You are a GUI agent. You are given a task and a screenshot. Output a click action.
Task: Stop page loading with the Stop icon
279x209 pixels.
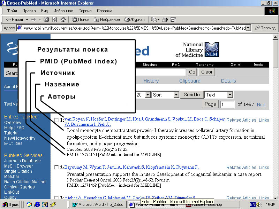(46, 20)
